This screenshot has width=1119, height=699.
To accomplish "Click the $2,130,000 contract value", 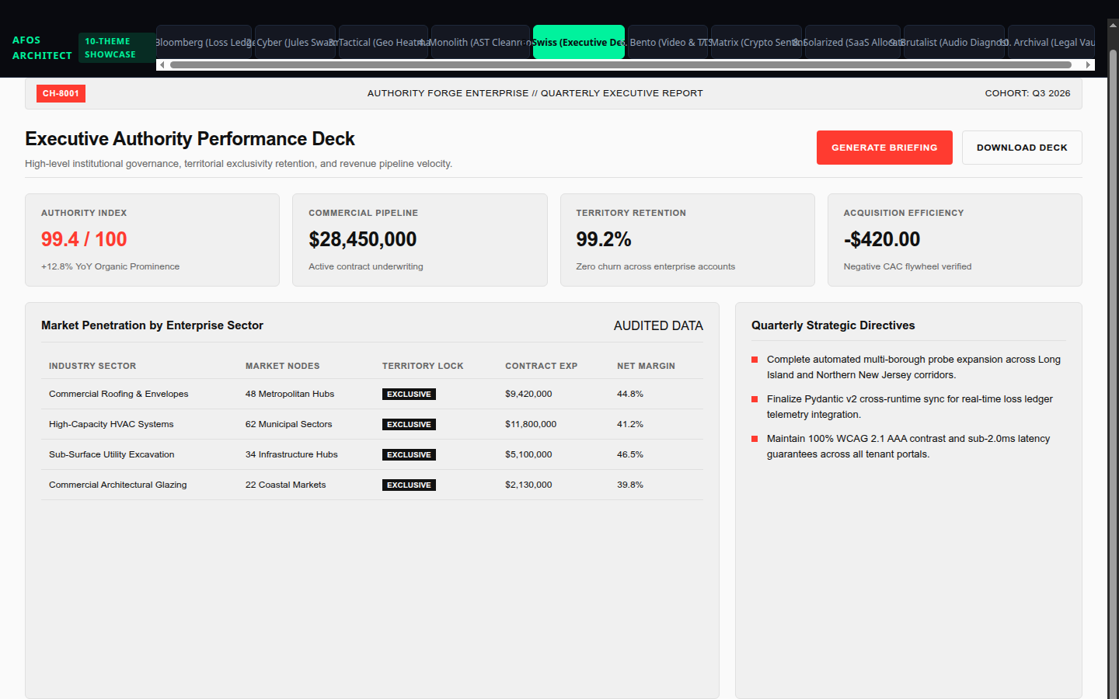I will tap(528, 485).
